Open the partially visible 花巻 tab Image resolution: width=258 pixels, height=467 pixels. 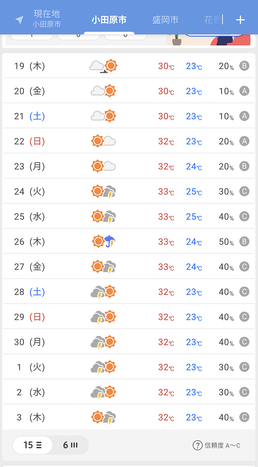pos(213,20)
